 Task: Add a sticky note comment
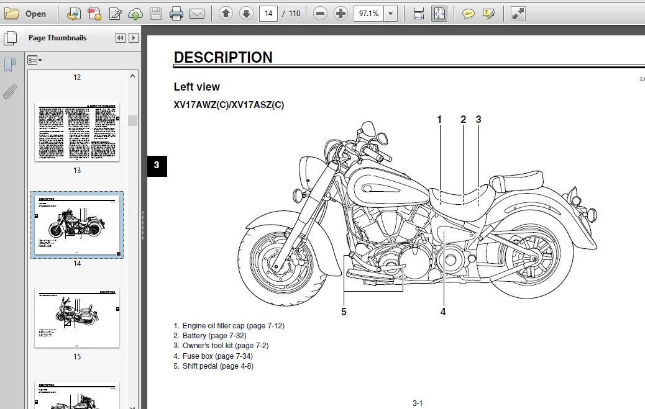468,14
